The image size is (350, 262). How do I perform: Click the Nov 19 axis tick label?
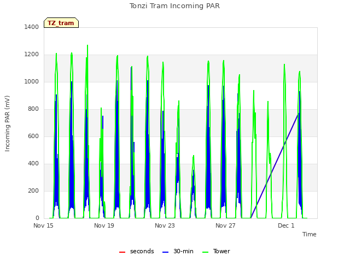104,225
